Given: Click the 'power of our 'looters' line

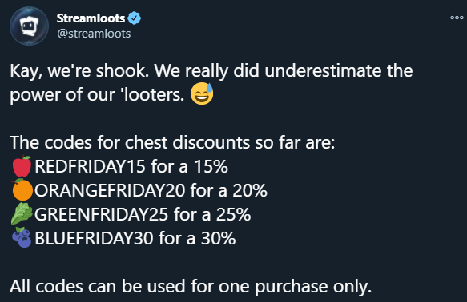Looking at the screenshot, I should 97,95.
